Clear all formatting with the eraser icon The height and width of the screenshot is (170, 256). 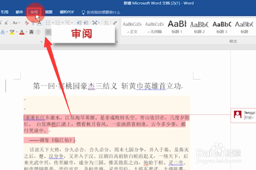pyautogui.click(x=27, y=23)
